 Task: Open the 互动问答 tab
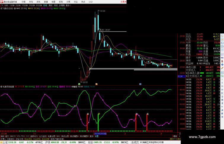[x=46, y=139]
